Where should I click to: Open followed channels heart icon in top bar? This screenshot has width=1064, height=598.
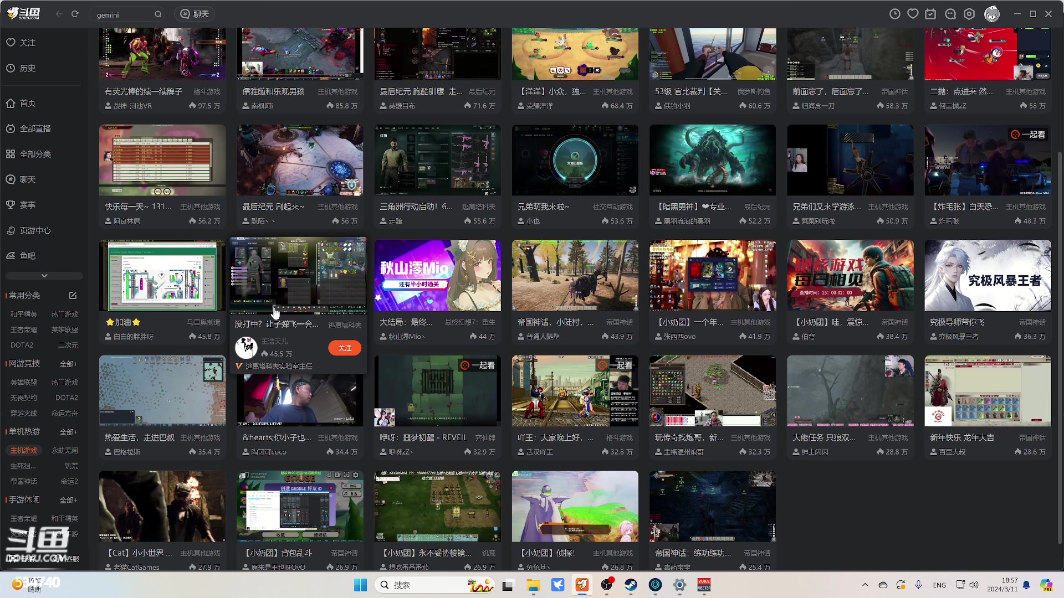pyautogui.click(x=913, y=14)
